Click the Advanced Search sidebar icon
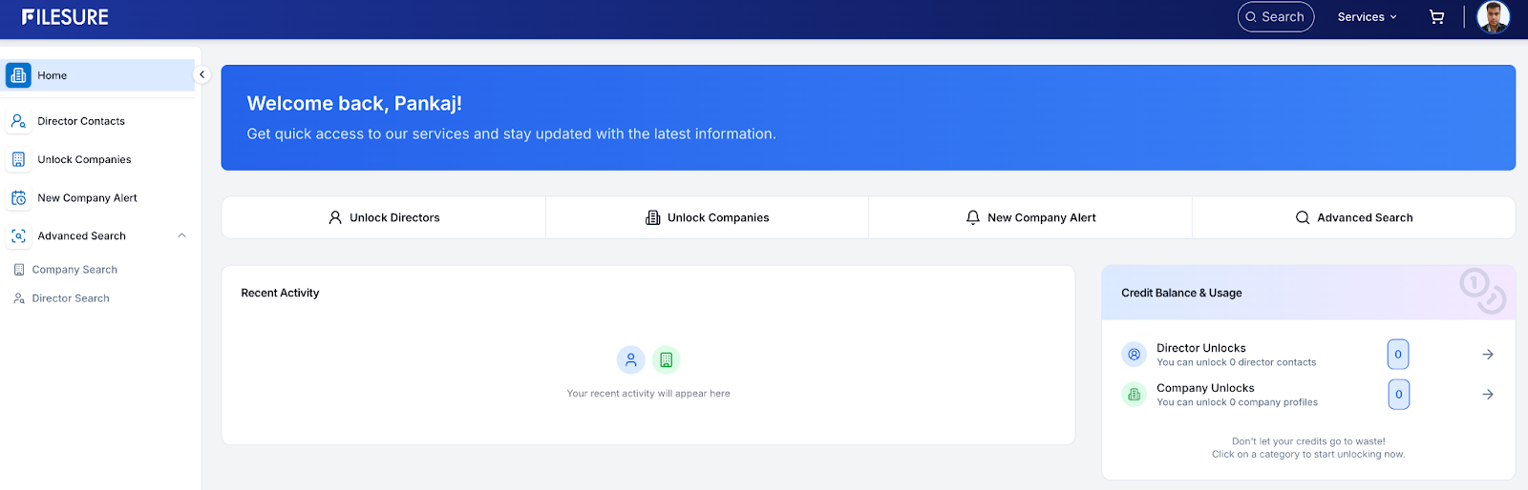This screenshot has height=490, width=1528. pos(18,235)
